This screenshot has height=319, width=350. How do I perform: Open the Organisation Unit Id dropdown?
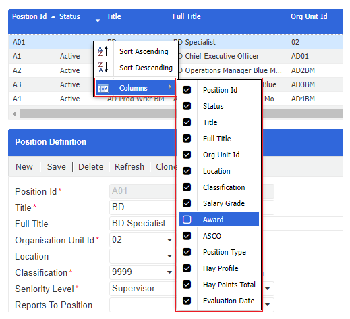[x=170, y=240]
